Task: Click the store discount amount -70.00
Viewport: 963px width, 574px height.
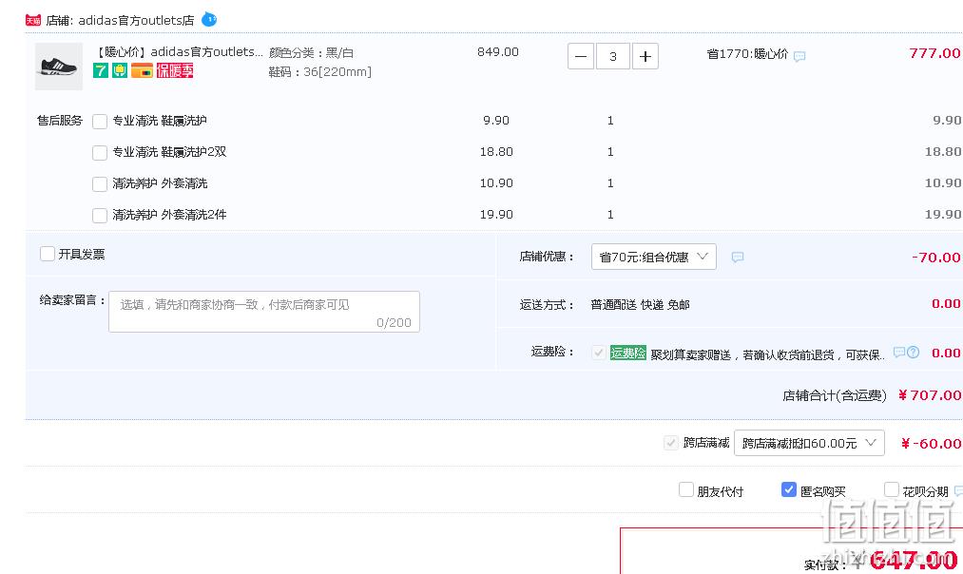Action: click(x=936, y=258)
